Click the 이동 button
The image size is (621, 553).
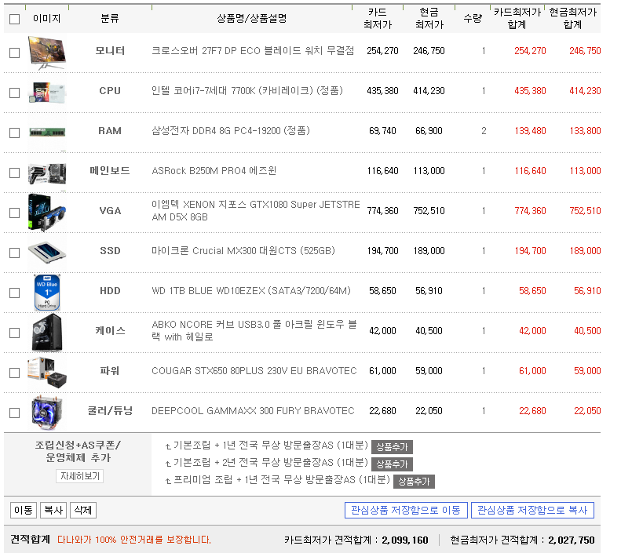click(x=24, y=510)
